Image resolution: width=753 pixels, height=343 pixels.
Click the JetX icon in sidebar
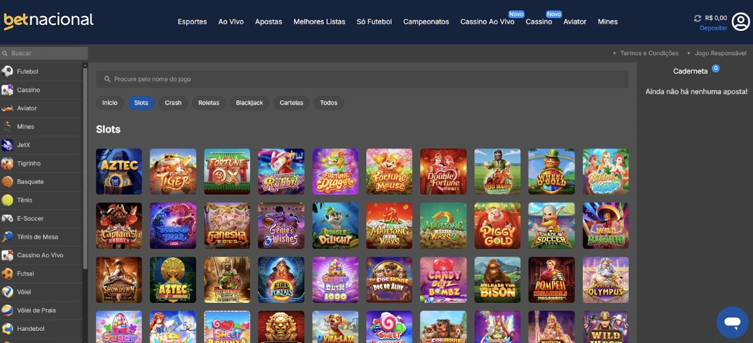coord(7,145)
